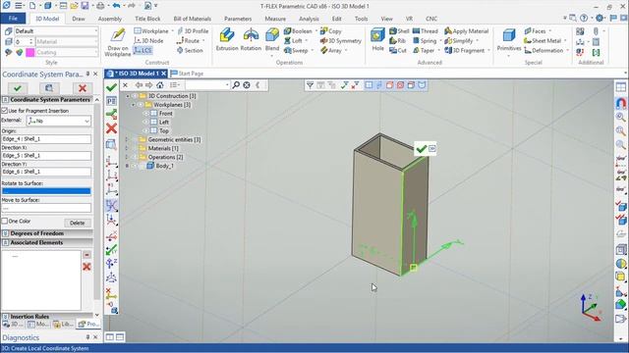The width and height of the screenshot is (629, 353).
Task: Confirm with green checkmark in parameters panel
Action: click(18, 88)
